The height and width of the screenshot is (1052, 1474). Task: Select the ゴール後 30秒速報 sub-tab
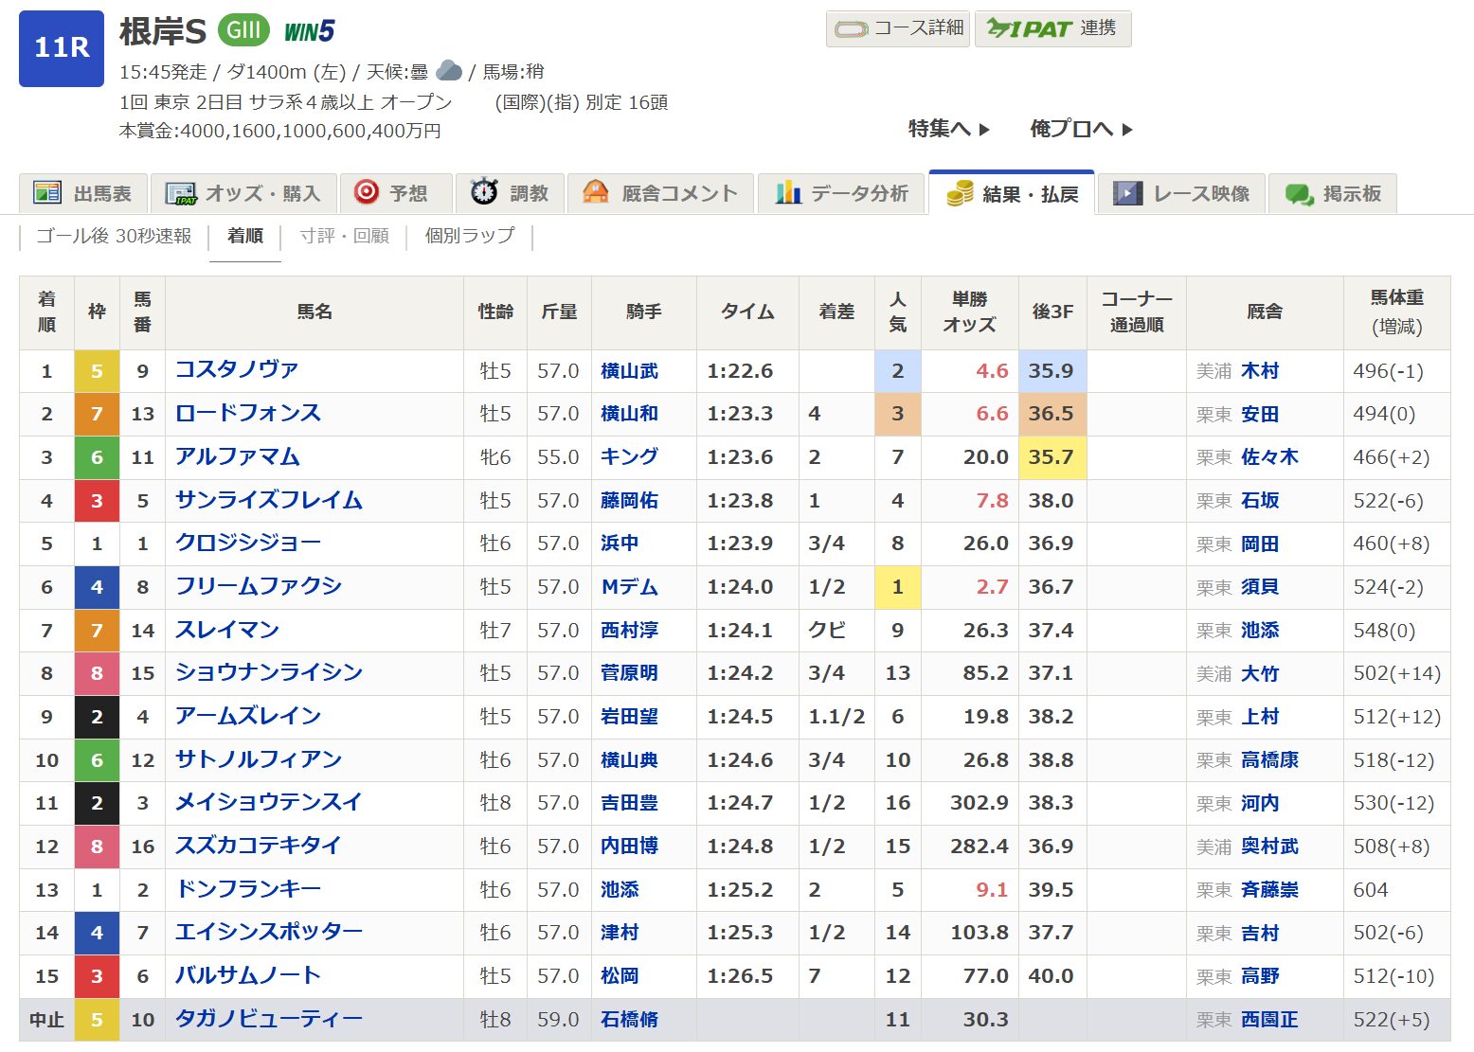[x=114, y=236]
